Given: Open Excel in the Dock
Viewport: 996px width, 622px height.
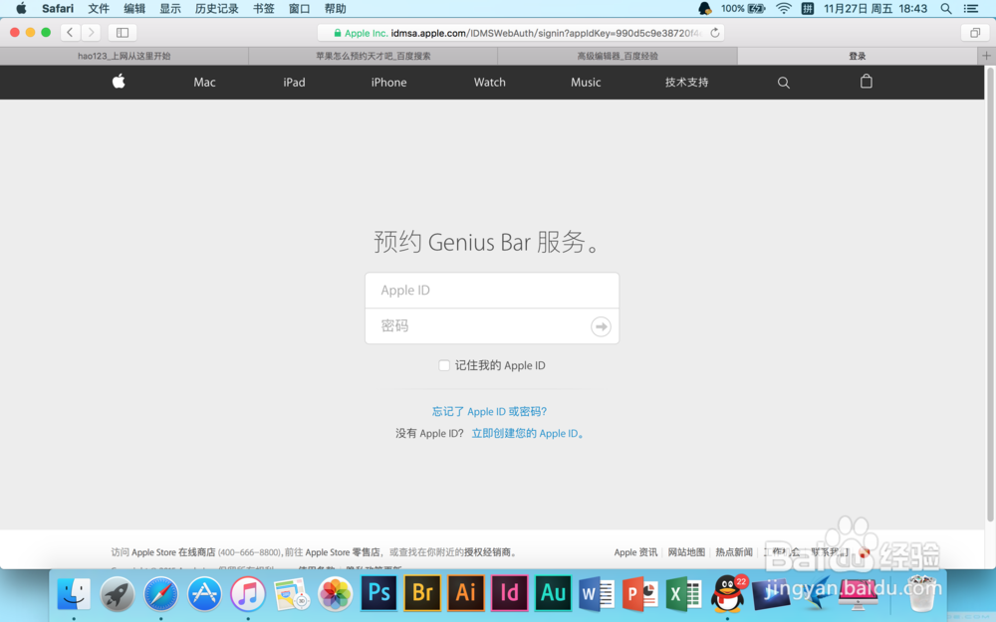Looking at the screenshot, I should tap(683, 594).
